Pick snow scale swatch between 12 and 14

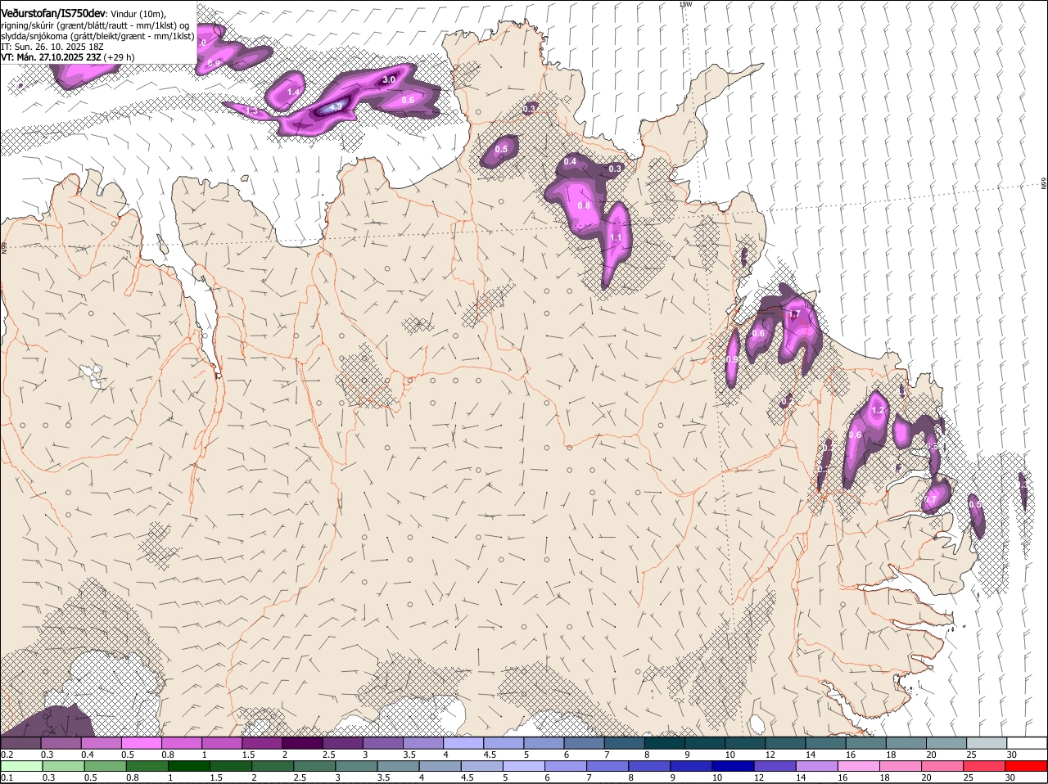tap(786, 742)
